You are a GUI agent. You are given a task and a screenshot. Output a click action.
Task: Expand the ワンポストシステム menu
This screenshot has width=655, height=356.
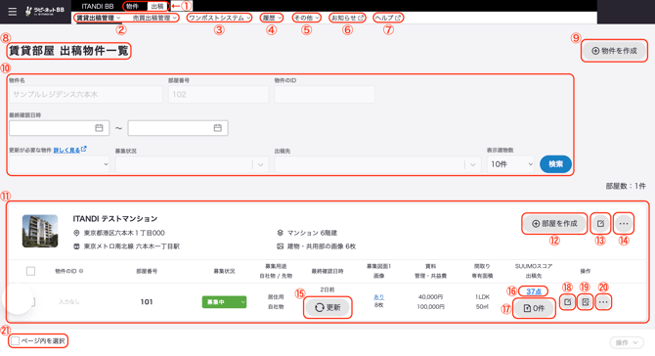(x=219, y=18)
